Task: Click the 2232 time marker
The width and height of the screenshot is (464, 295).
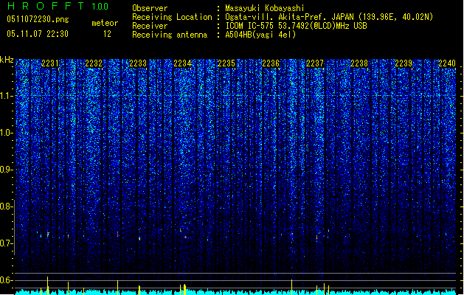Action: pos(94,63)
